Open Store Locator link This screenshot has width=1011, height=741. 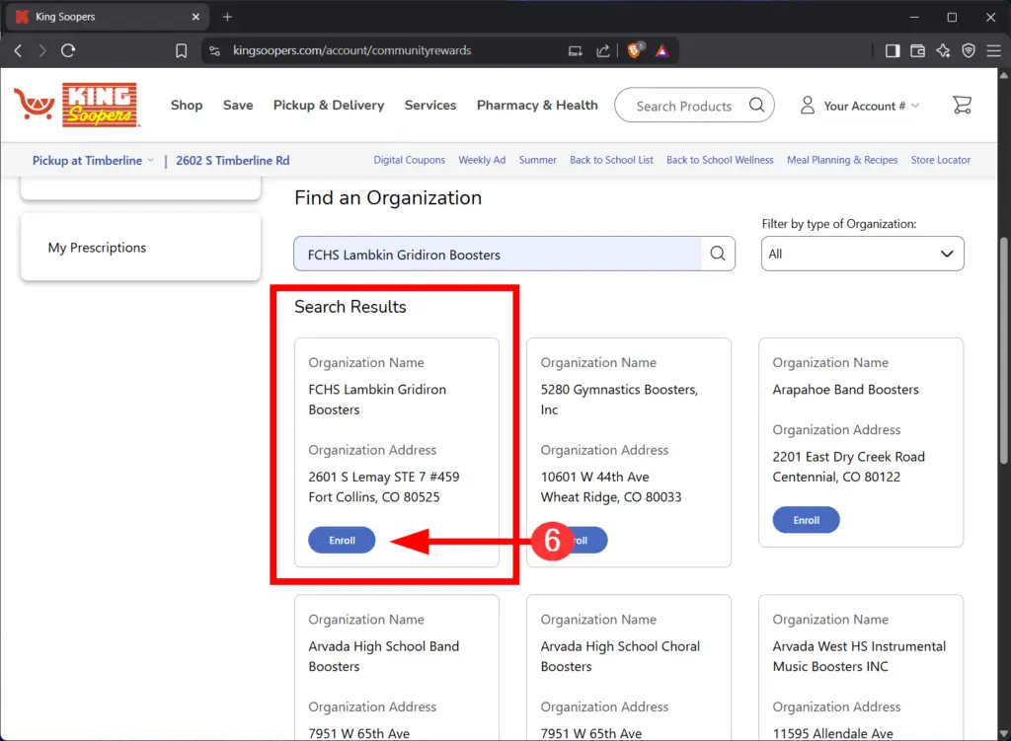[940, 160]
